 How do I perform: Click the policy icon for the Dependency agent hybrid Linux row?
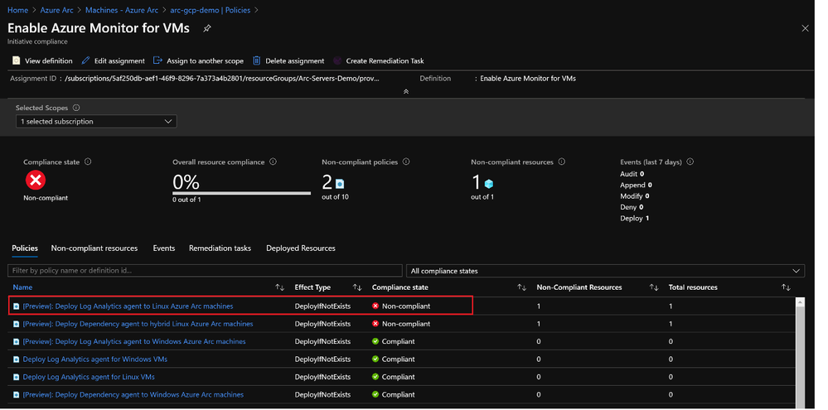point(17,324)
